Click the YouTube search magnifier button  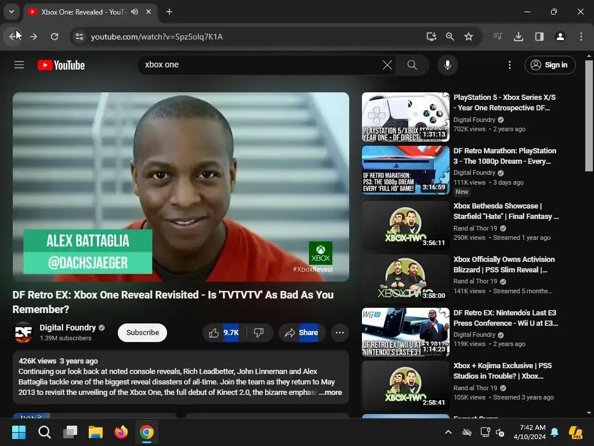click(412, 65)
